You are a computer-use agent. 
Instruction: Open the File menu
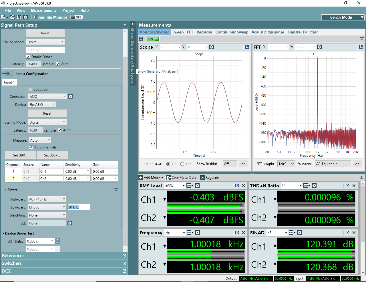click(8, 10)
